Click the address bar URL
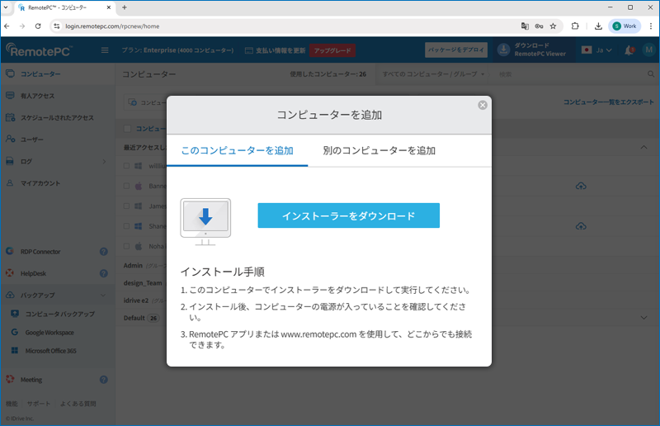This screenshot has width=660, height=426. [x=112, y=26]
